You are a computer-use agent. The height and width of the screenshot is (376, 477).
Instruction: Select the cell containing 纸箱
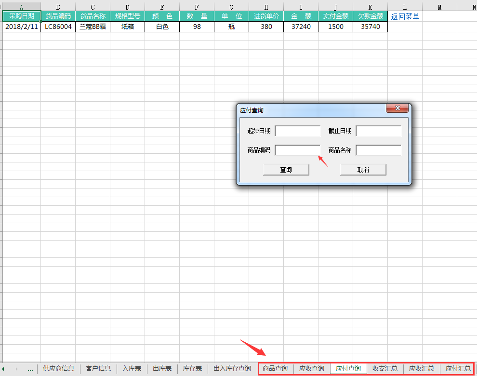tap(127, 27)
